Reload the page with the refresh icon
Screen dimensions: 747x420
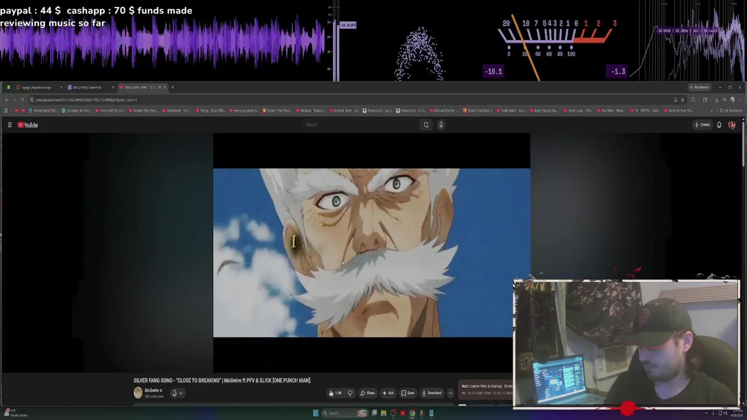point(22,100)
